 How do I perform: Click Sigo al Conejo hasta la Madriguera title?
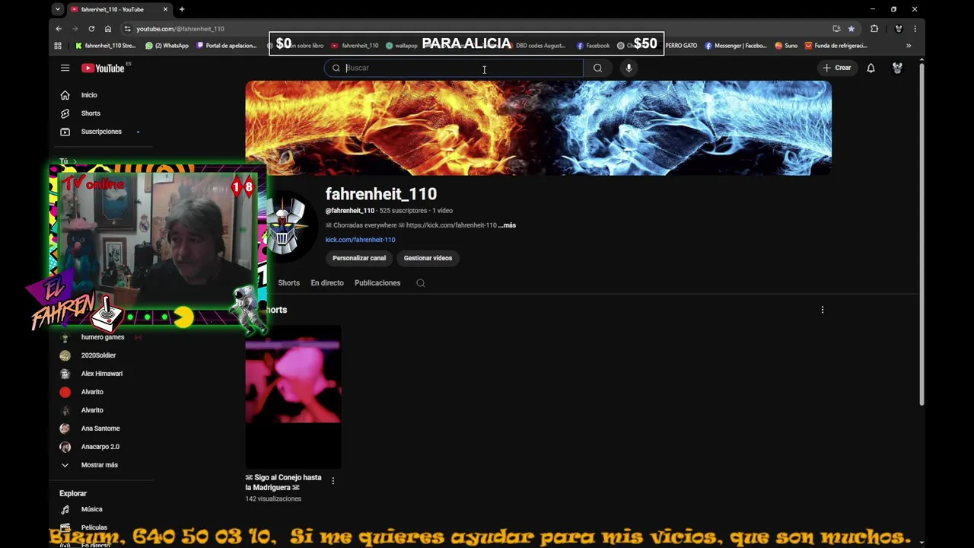(283, 483)
